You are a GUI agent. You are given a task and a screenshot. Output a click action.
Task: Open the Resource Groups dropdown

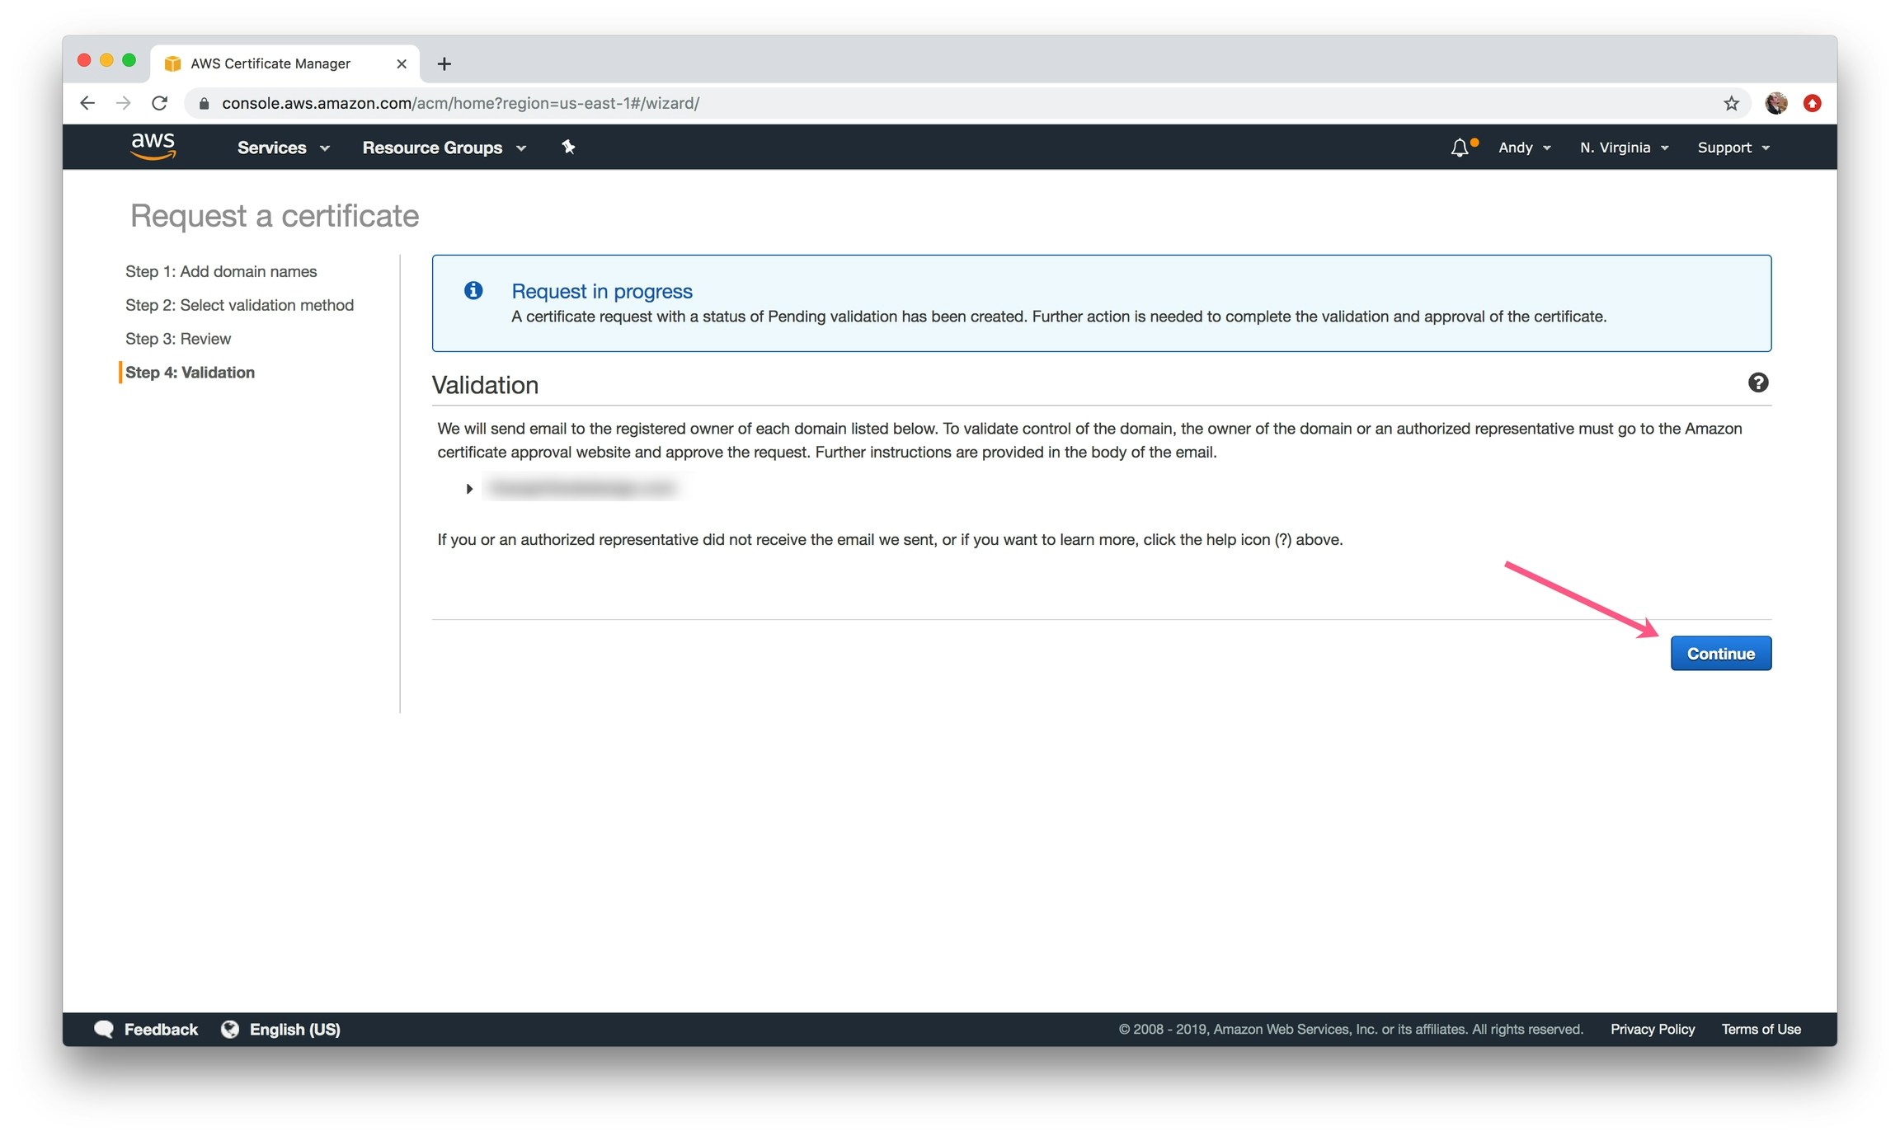tap(444, 148)
